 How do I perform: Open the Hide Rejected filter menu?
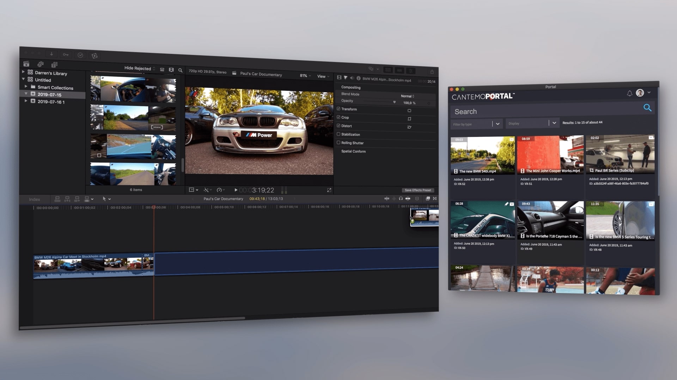140,68
